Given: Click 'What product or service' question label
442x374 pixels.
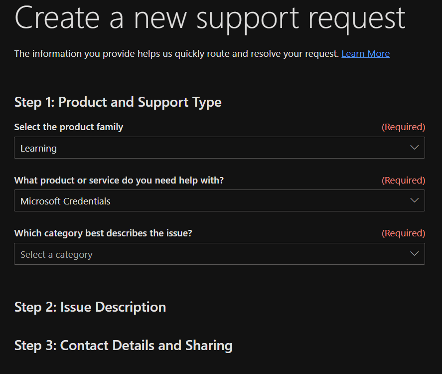Looking at the screenshot, I should [119, 180].
